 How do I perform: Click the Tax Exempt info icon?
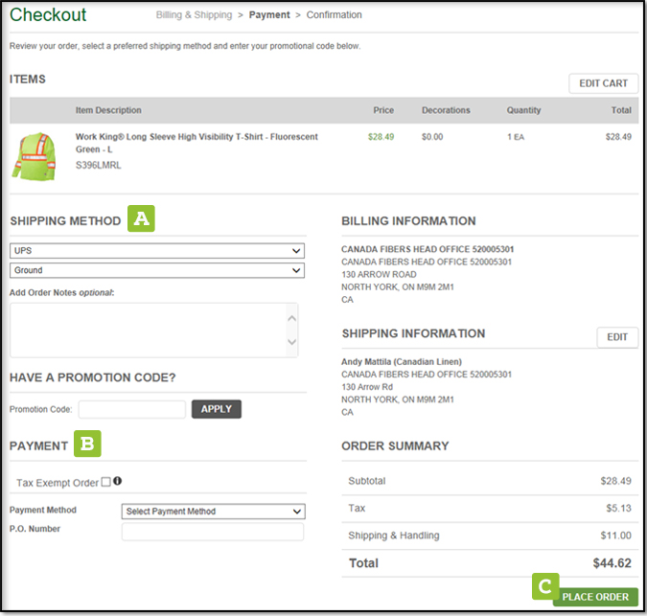pyautogui.click(x=118, y=482)
